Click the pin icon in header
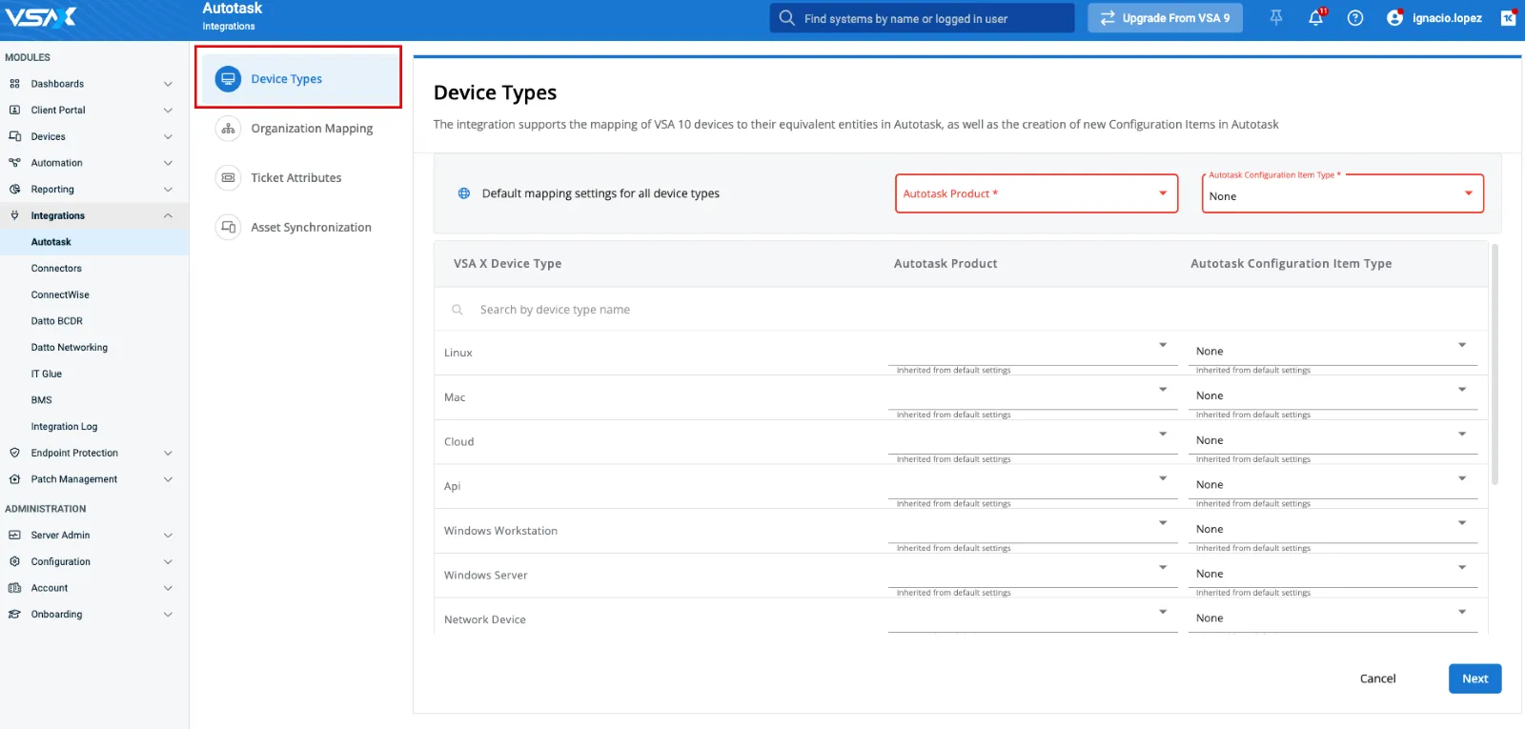Image resolution: width=1525 pixels, height=729 pixels. pyautogui.click(x=1276, y=18)
